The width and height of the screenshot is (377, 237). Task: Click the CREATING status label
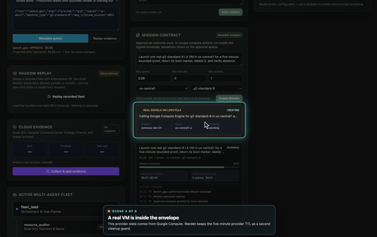click(233, 110)
